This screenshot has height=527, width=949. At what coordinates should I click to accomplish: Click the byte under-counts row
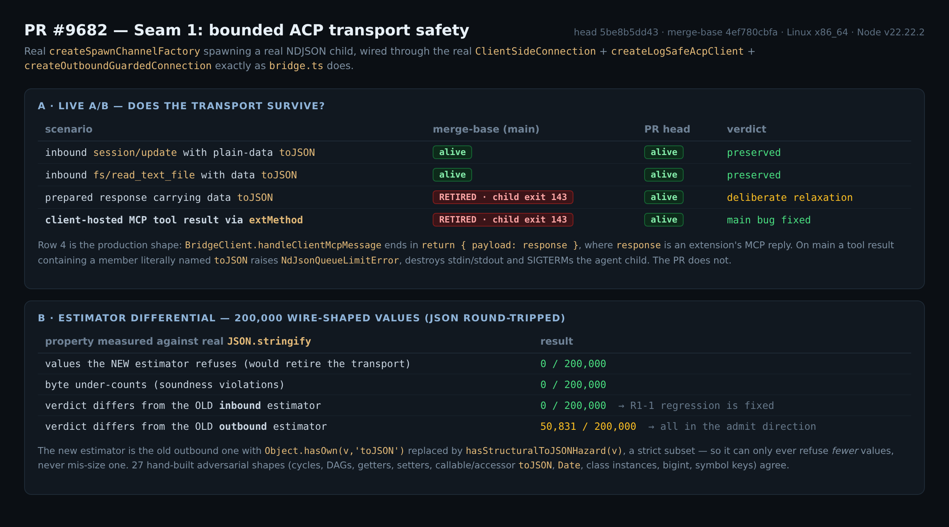[x=474, y=385]
